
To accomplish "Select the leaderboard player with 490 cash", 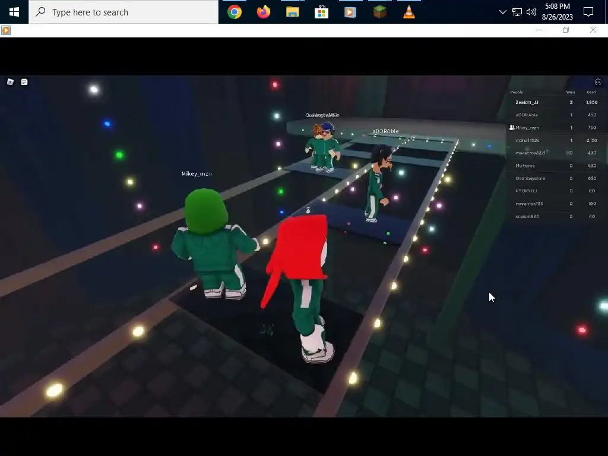I will 555,153.
